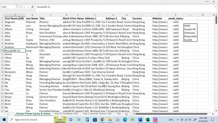
Task: Select cell with First Name (250)
Action: (15, 18)
